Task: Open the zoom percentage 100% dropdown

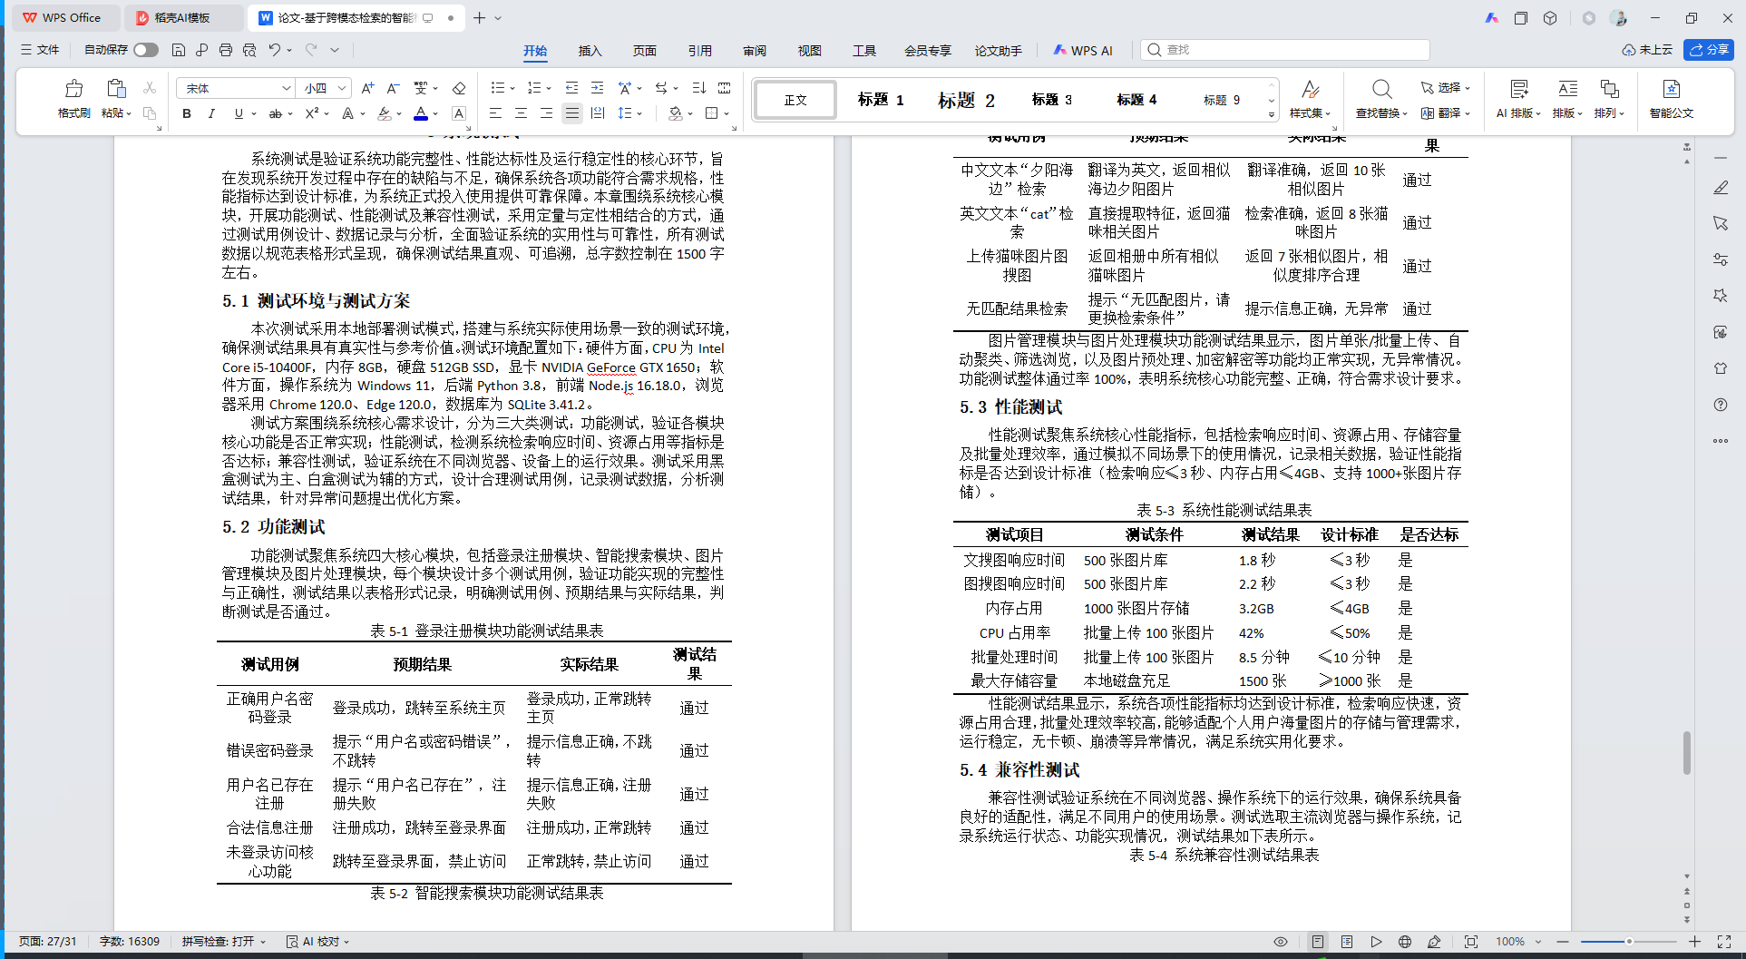Action: pos(1538,942)
